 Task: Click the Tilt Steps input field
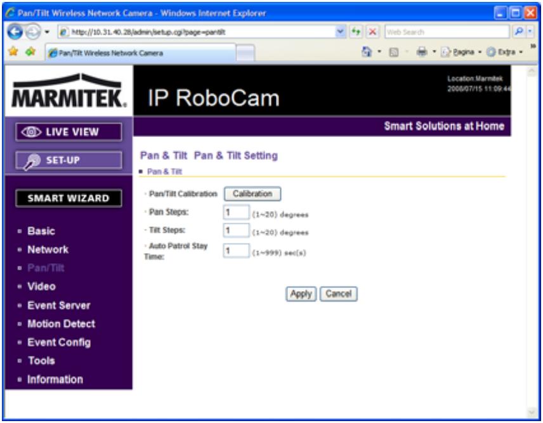point(236,230)
